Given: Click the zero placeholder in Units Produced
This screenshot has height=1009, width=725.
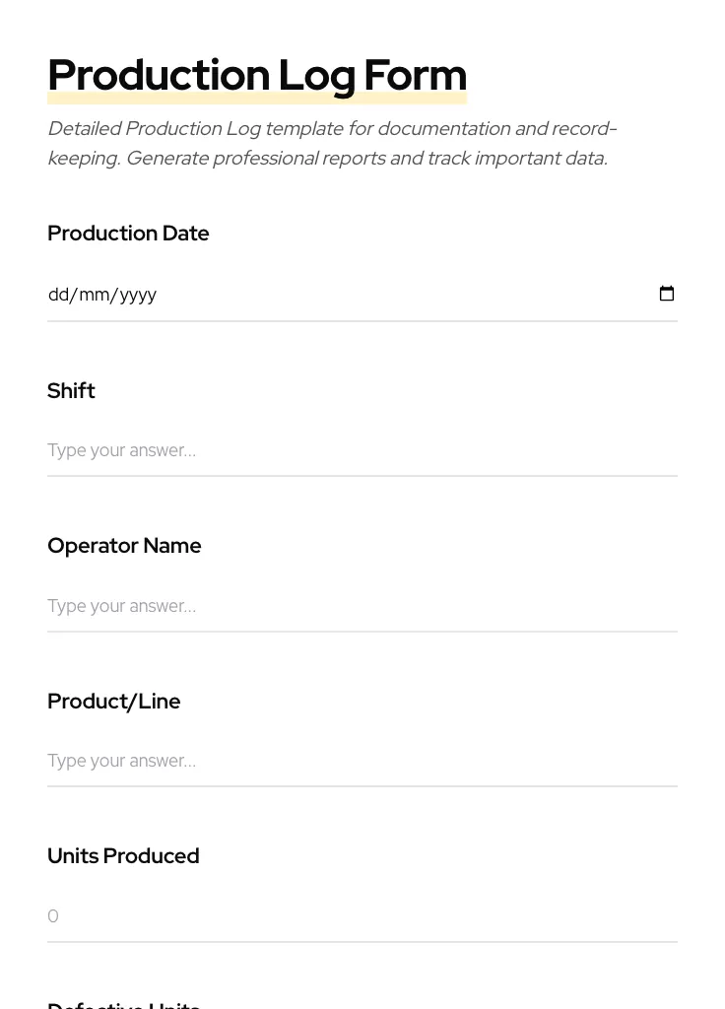Looking at the screenshot, I should [53, 916].
